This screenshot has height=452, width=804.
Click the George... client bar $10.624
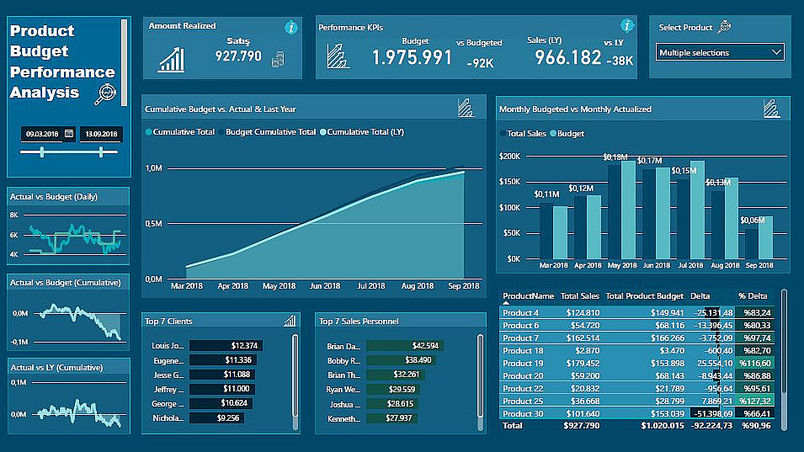coord(221,403)
